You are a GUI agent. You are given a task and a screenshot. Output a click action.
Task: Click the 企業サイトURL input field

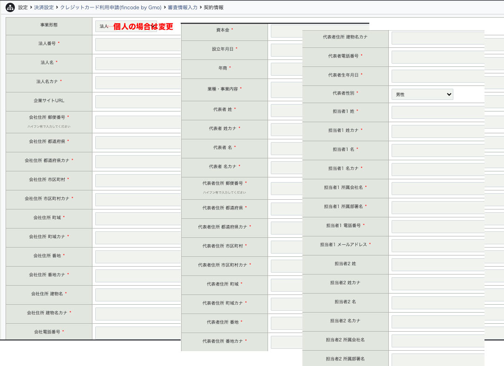(x=138, y=102)
